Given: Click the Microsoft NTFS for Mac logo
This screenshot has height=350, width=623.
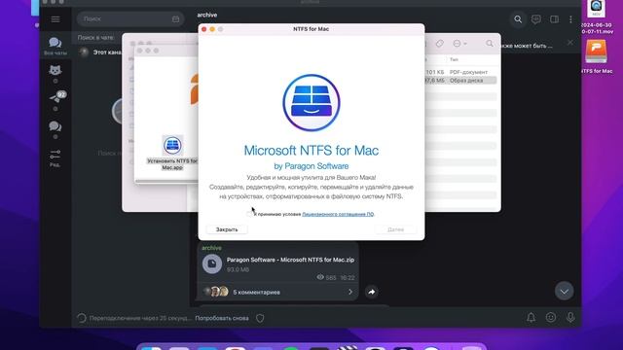Looking at the screenshot, I should point(311,103).
